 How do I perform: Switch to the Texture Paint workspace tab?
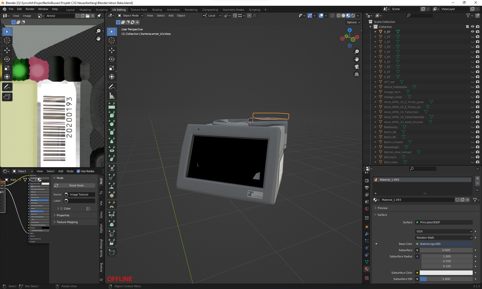tap(139, 10)
